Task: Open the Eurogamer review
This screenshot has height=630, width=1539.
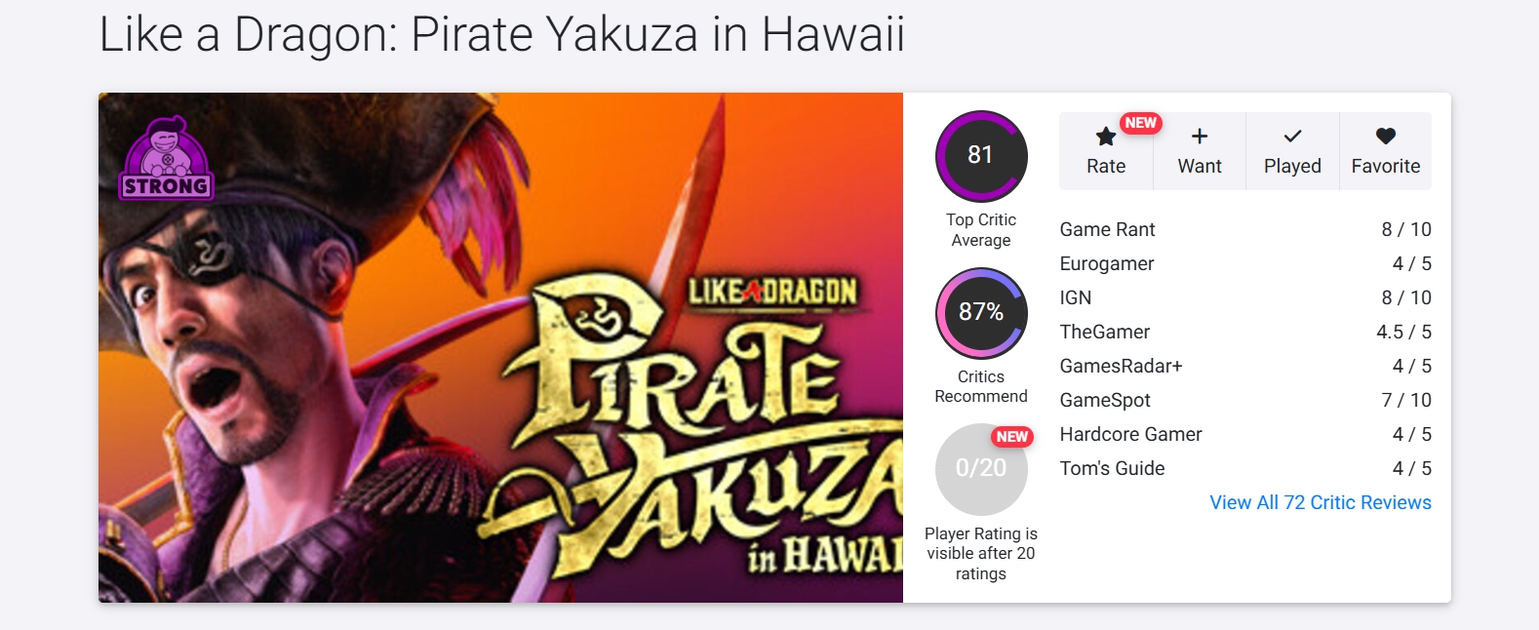Action: point(1106,263)
